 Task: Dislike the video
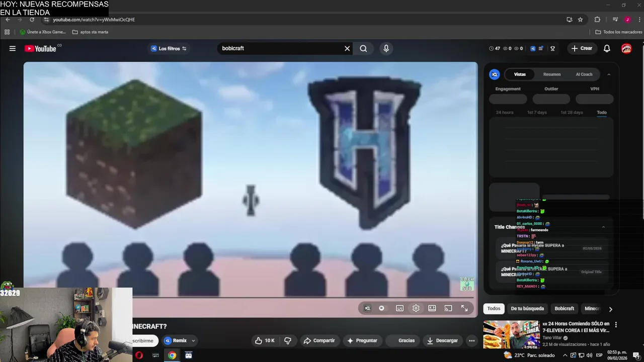288,340
